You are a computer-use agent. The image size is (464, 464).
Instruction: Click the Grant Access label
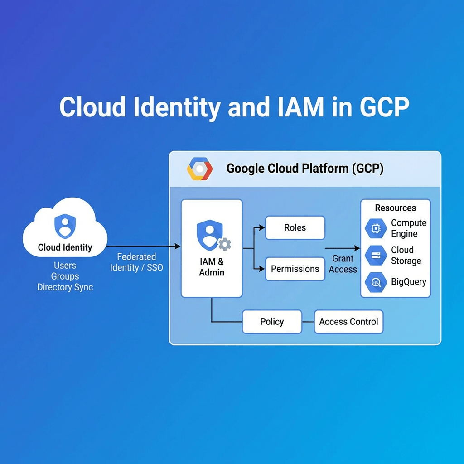(x=343, y=264)
